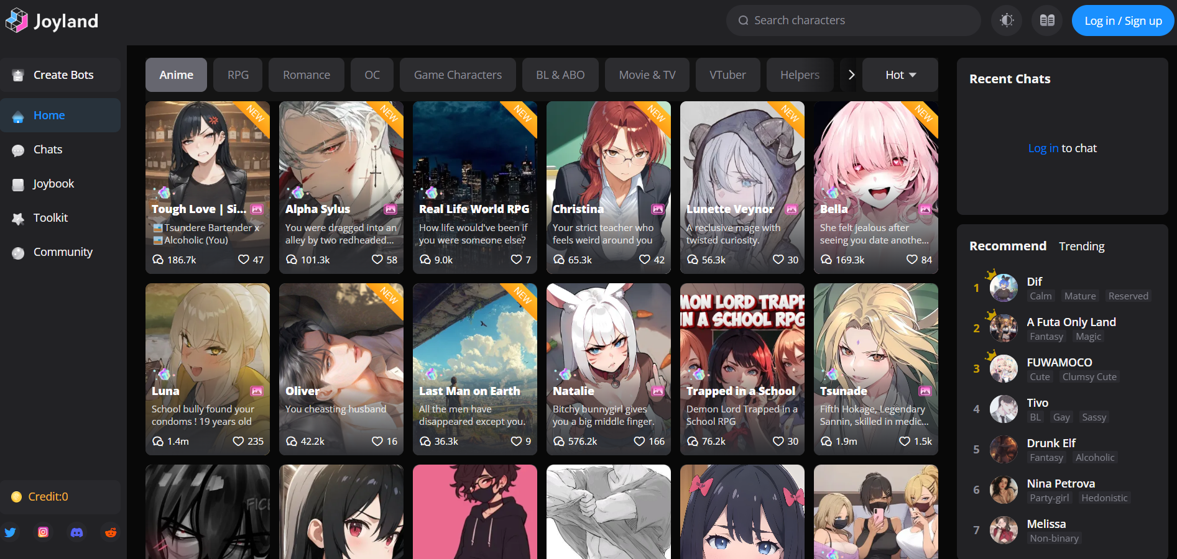1177x559 pixels.
Task: Select the OC category tab
Action: [372, 75]
